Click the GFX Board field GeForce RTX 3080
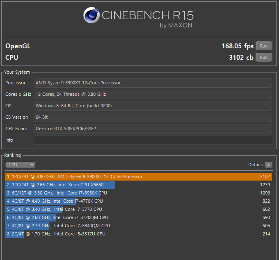Screen dimensions: 279x260 pyautogui.click(x=153, y=129)
